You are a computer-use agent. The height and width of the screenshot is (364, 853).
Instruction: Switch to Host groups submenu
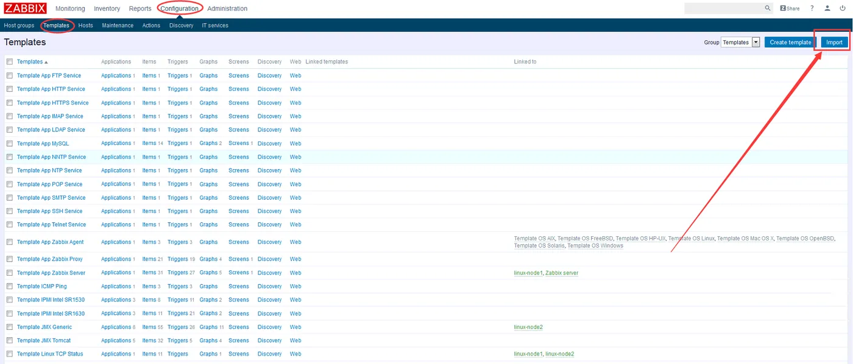19,26
